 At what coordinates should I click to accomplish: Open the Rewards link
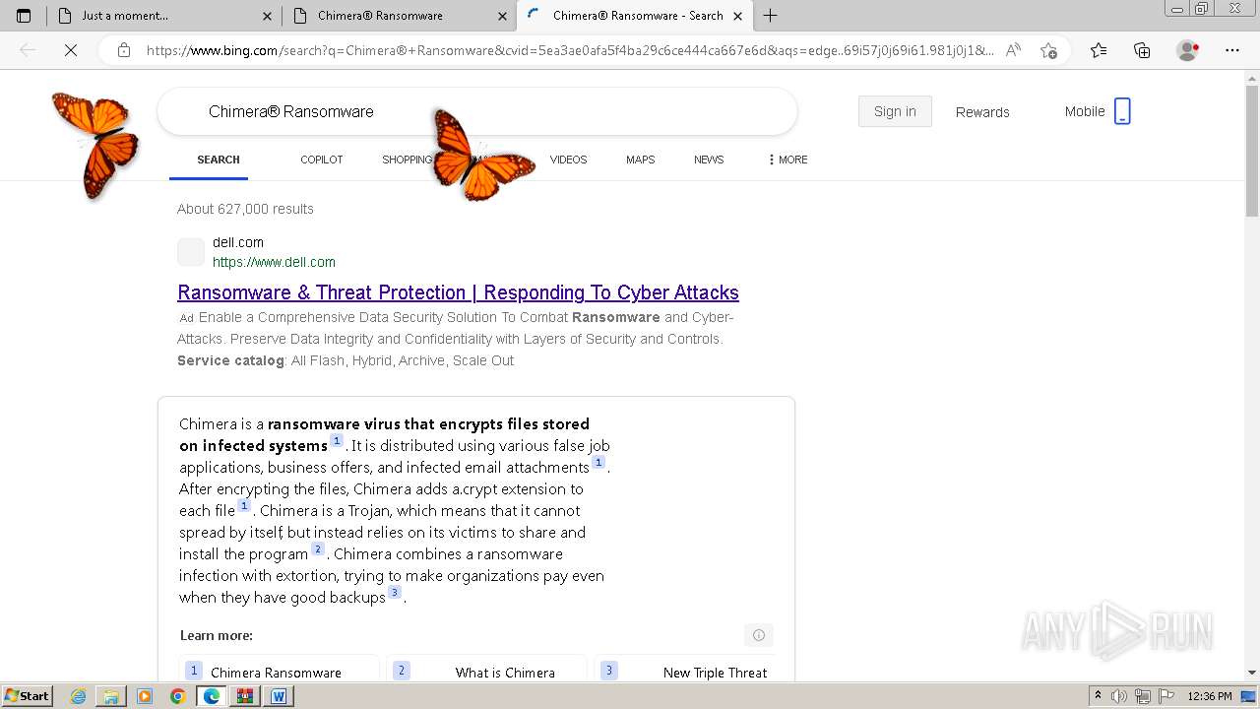click(982, 112)
